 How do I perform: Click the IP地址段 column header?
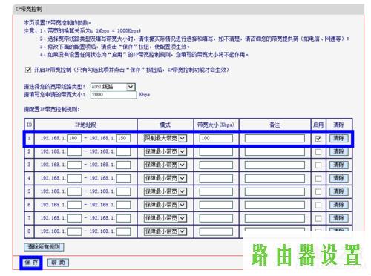coord(85,125)
